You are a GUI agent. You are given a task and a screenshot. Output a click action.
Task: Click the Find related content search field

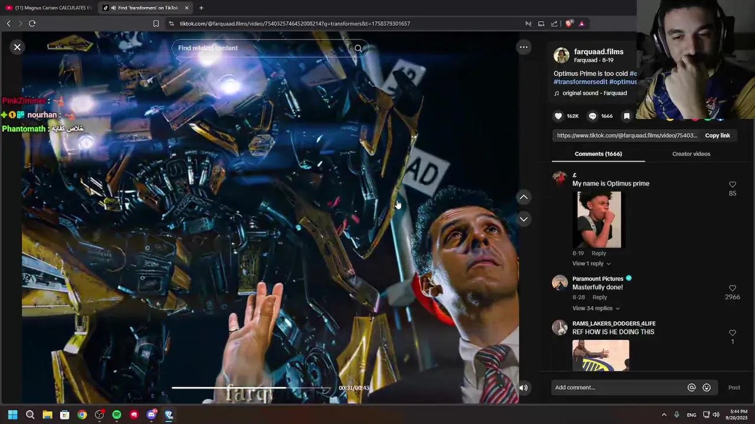[x=264, y=48]
